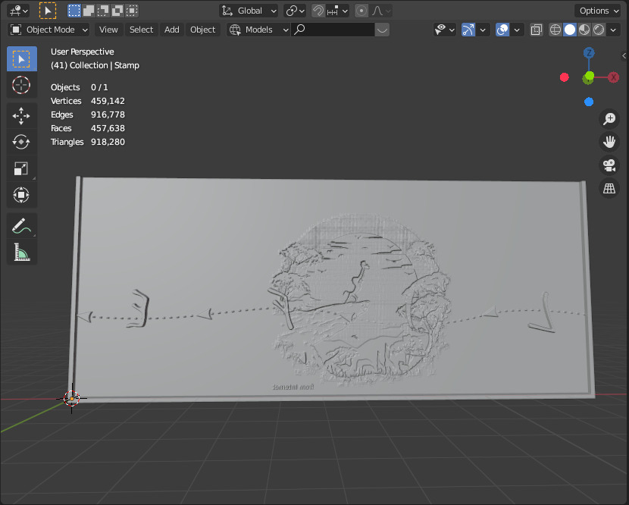Click the negative X red dot on gizmo
629x505 pixels.
point(564,77)
